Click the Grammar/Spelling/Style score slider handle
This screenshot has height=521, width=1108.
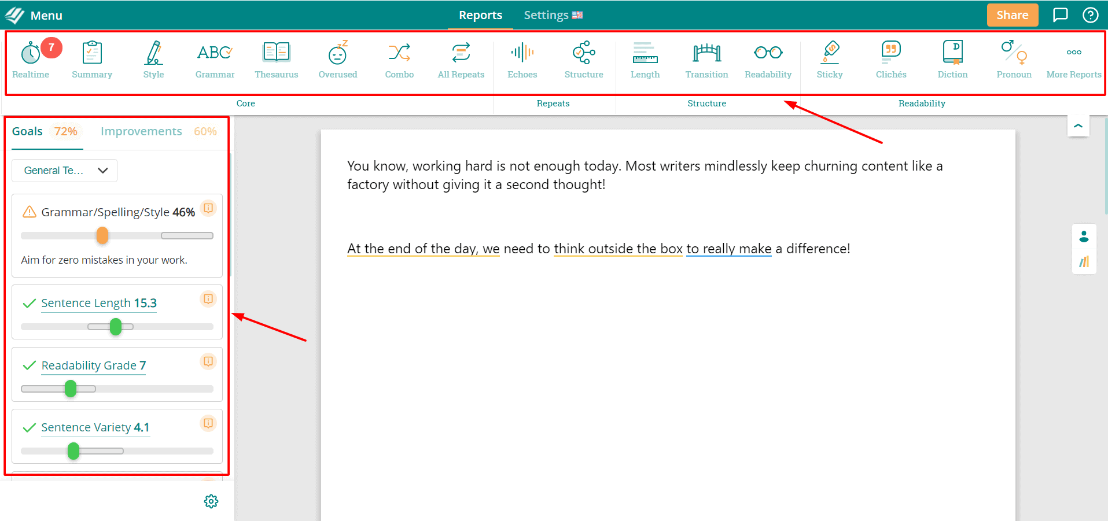(x=102, y=235)
